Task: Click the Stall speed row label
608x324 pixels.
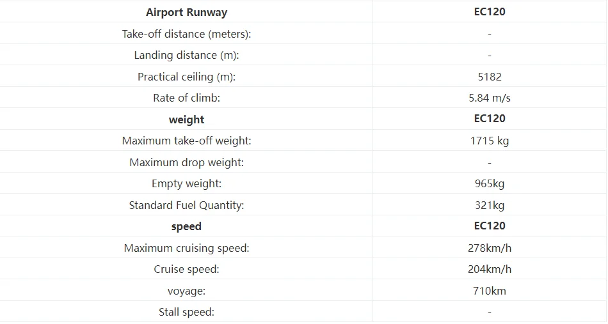Action: pos(186,312)
